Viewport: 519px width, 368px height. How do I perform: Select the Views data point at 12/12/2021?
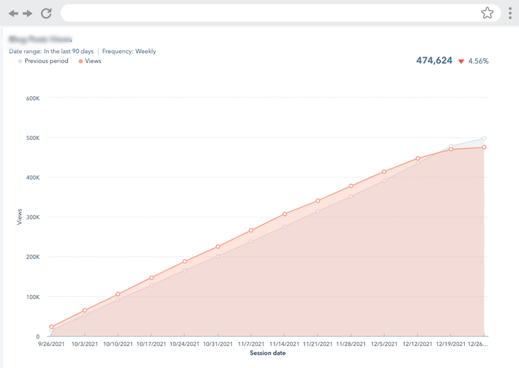click(x=418, y=158)
